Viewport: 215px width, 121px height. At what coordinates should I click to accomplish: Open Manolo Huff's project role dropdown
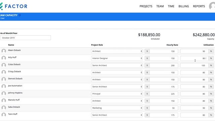pyautogui.click(x=117, y=101)
